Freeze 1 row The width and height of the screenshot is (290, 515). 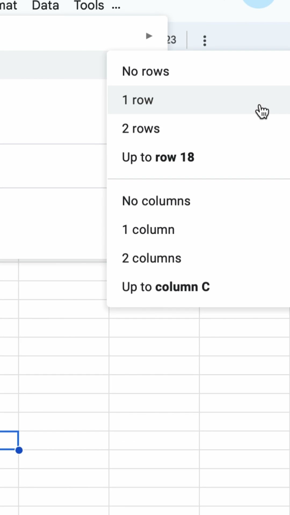[x=138, y=100]
